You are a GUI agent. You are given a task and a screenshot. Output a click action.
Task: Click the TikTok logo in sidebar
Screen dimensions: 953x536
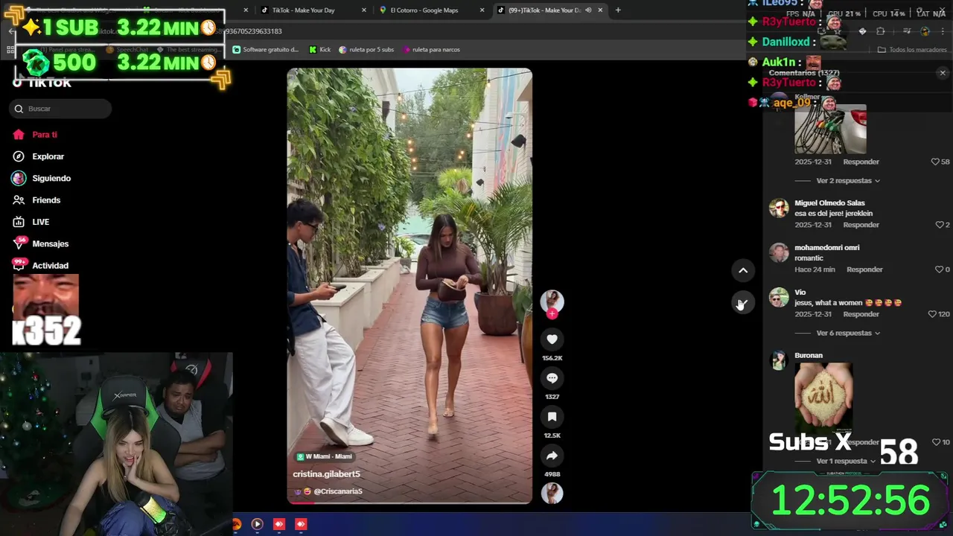(x=42, y=83)
